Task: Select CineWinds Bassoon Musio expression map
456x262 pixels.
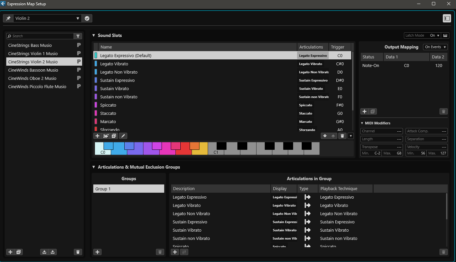Action: [44, 70]
